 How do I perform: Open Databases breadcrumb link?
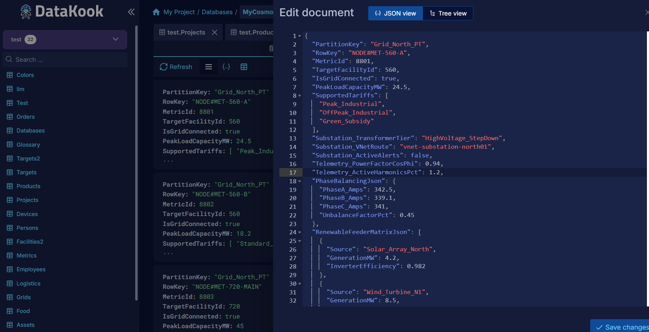[217, 12]
